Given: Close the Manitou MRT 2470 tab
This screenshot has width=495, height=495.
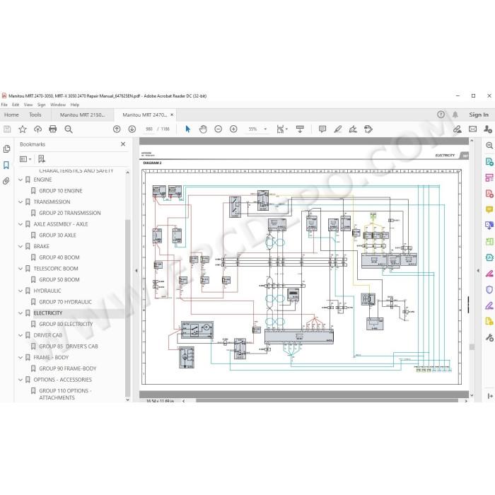Looking at the screenshot, I should tap(172, 115).
